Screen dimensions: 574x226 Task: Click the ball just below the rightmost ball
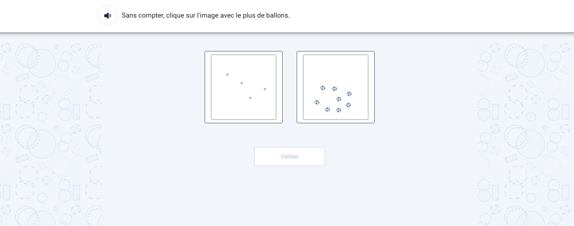pos(348,105)
